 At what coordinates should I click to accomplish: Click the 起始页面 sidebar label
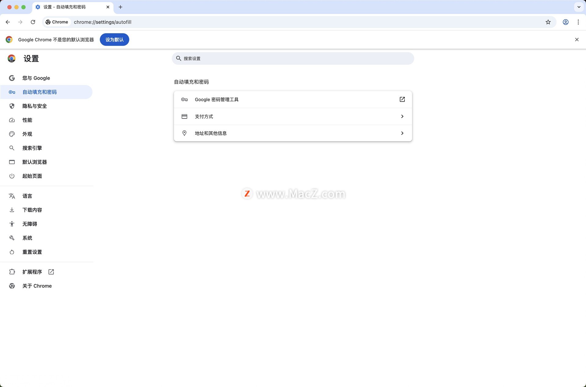(x=32, y=176)
